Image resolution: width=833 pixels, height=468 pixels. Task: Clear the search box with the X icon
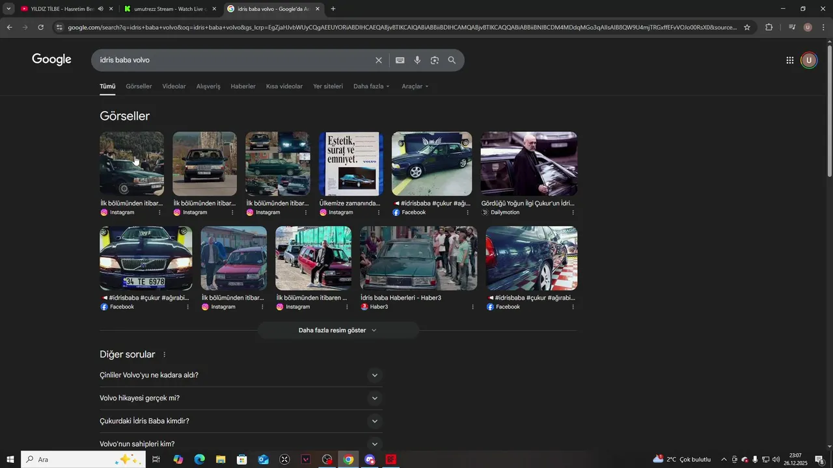[x=379, y=60]
